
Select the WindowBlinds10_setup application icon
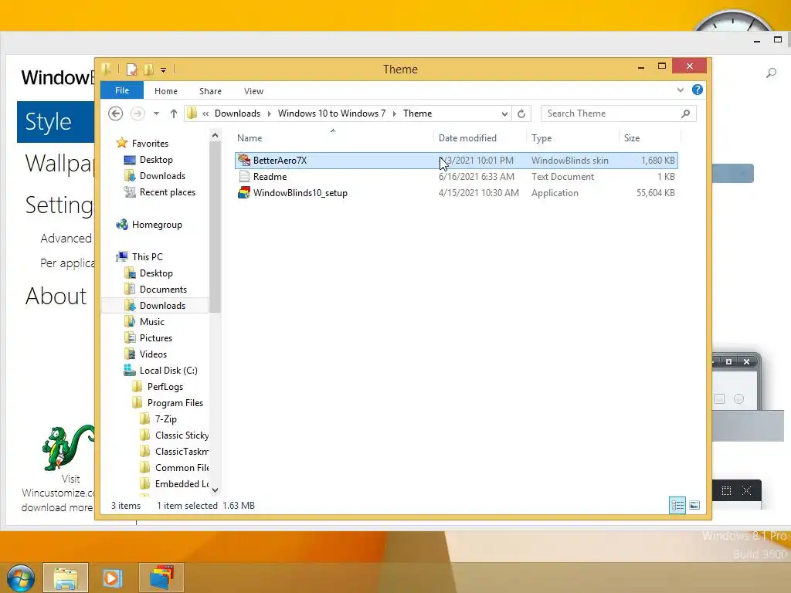coord(244,192)
